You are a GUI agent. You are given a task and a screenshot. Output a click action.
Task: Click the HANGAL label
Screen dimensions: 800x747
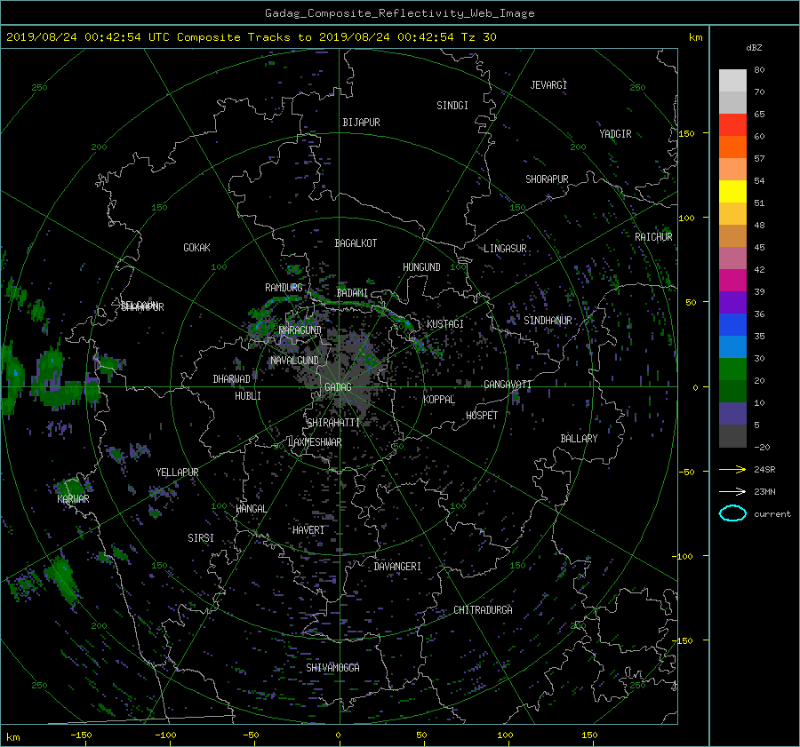tap(251, 509)
